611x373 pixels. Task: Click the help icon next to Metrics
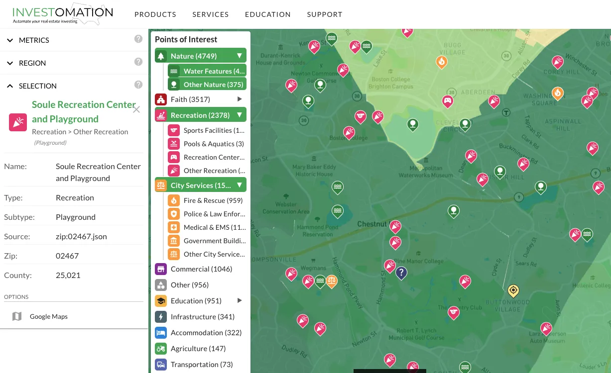(138, 39)
